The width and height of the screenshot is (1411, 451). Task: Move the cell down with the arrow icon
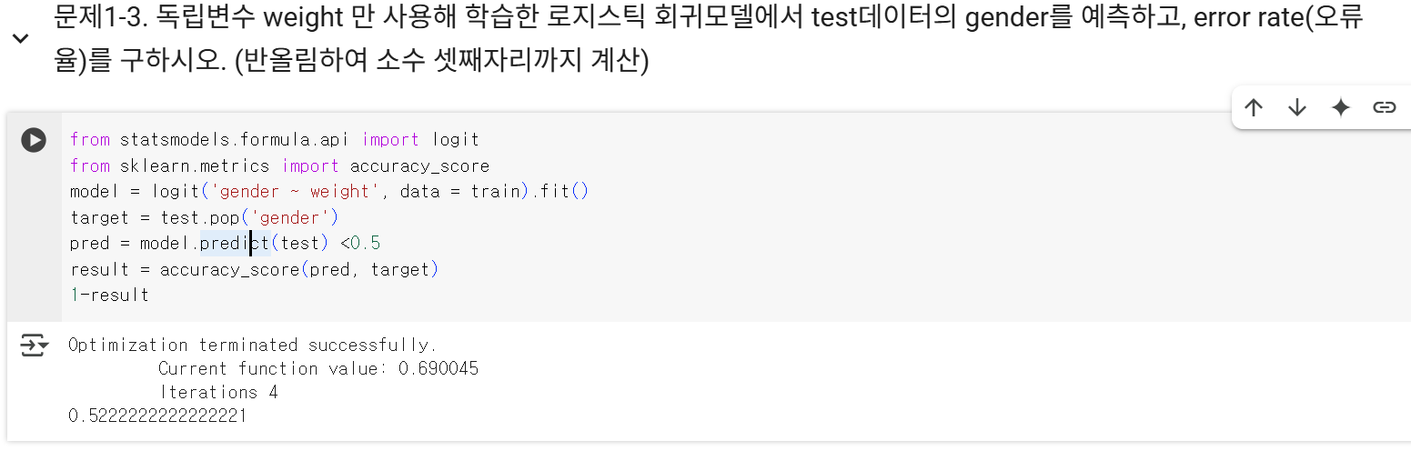pos(1297,108)
